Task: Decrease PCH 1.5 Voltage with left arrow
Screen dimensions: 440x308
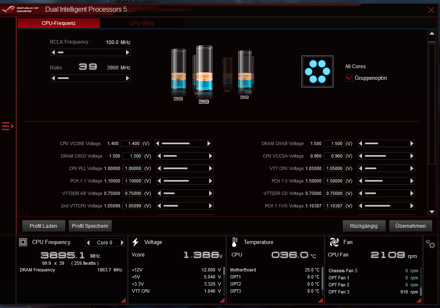Action: click(361, 181)
